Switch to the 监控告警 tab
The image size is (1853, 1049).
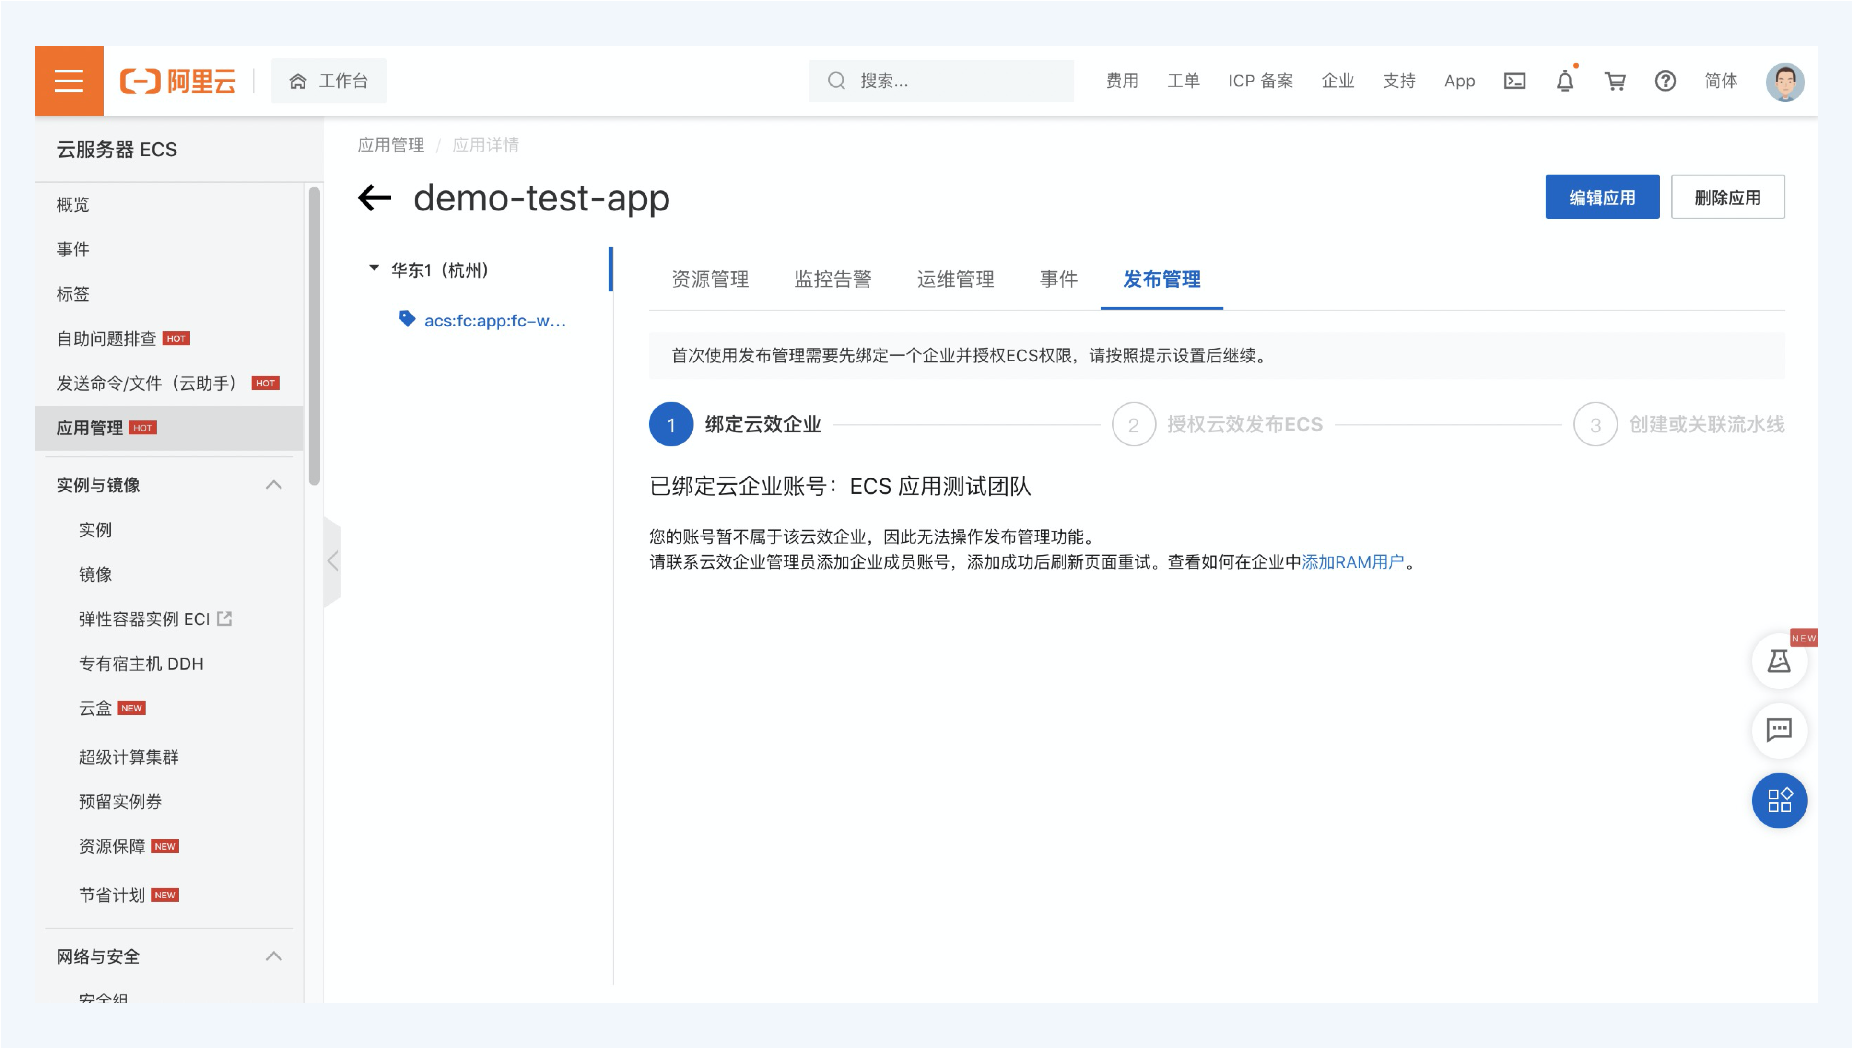pos(833,279)
